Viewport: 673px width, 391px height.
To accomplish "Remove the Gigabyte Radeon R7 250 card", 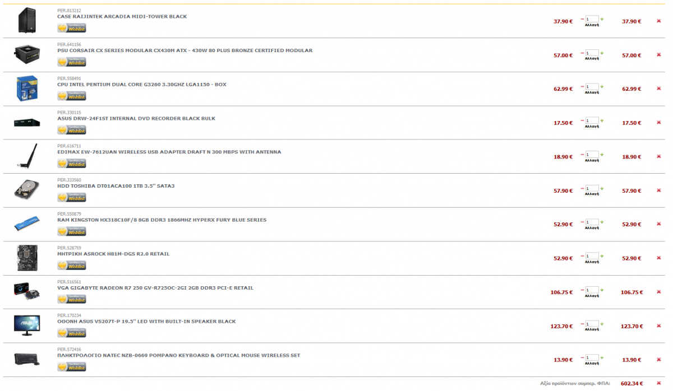I will pyautogui.click(x=658, y=292).
